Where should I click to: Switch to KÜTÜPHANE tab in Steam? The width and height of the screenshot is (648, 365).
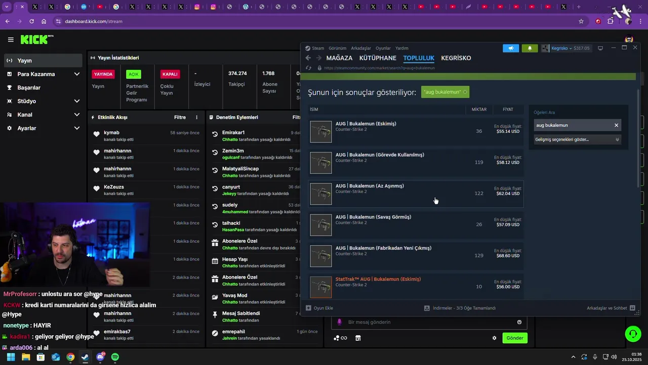(x=378, y=58)
